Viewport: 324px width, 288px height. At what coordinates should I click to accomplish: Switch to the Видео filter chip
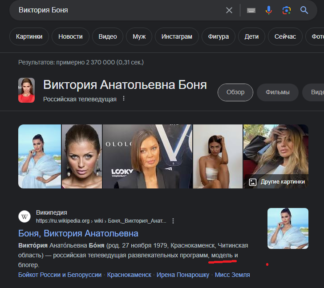[107, 36]
